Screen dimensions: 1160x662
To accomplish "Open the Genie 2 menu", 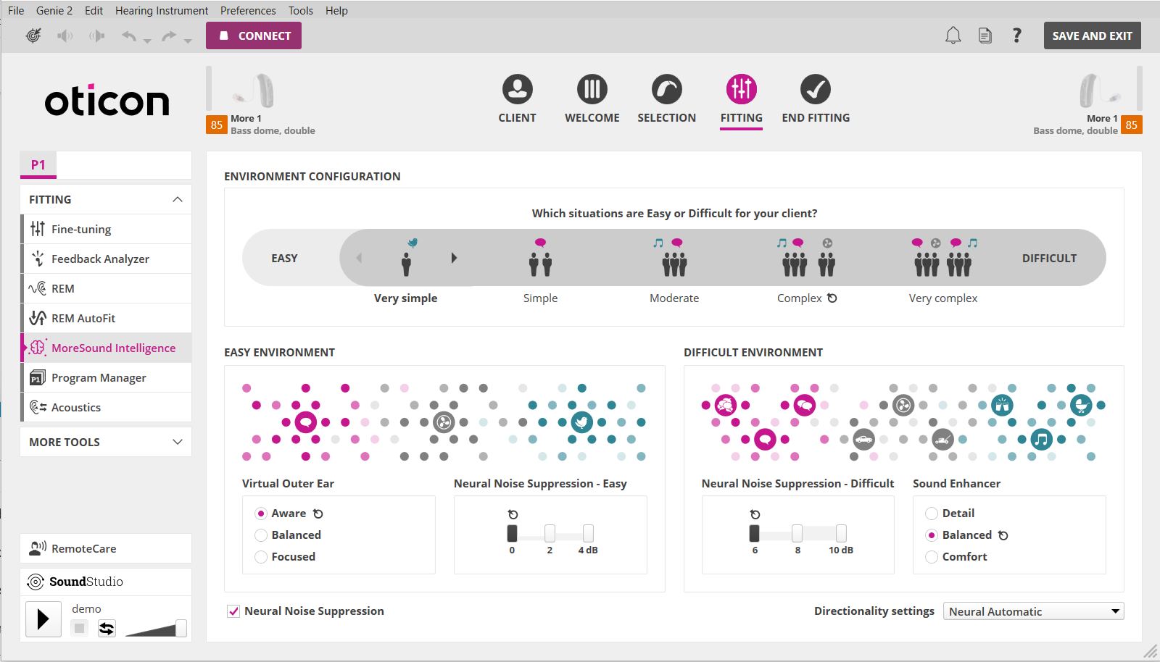I will pyautogui.click(x=54, y=10).
